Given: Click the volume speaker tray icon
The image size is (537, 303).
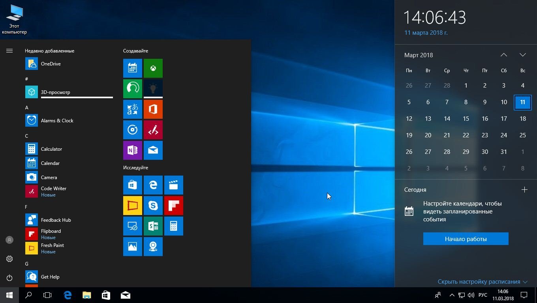Looking at the screenshot, I should tap(471, 295).
